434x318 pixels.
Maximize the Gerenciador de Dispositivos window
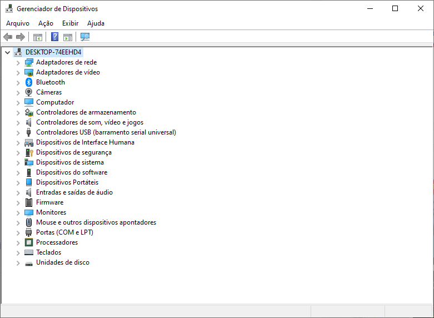point(395,8)
